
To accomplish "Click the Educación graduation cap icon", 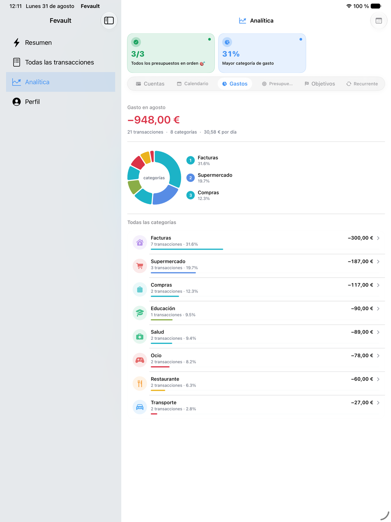I will point(140,313).
